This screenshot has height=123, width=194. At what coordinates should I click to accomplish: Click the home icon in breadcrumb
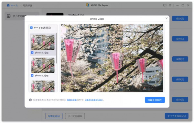[8, 5]
